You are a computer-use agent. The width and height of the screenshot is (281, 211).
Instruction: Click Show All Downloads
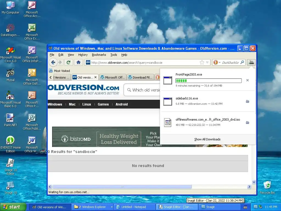[x=207, y=139]
